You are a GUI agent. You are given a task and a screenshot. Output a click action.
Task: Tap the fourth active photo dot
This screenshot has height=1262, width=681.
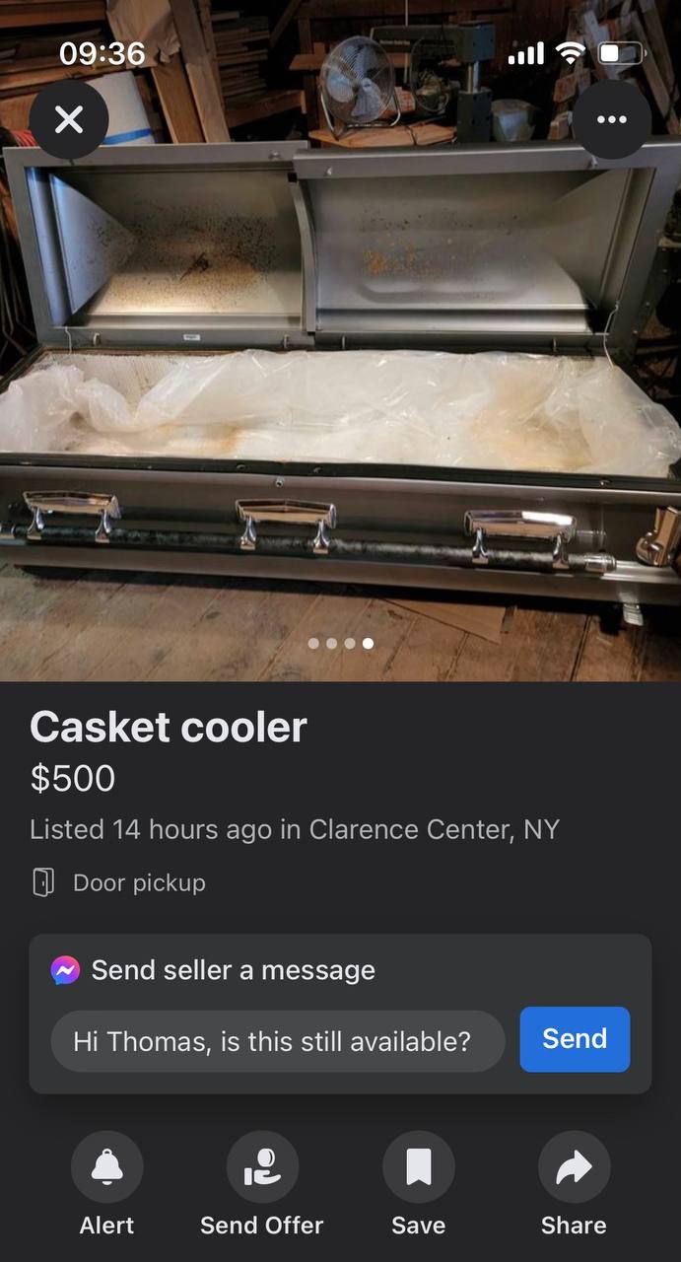click(368, 643)
